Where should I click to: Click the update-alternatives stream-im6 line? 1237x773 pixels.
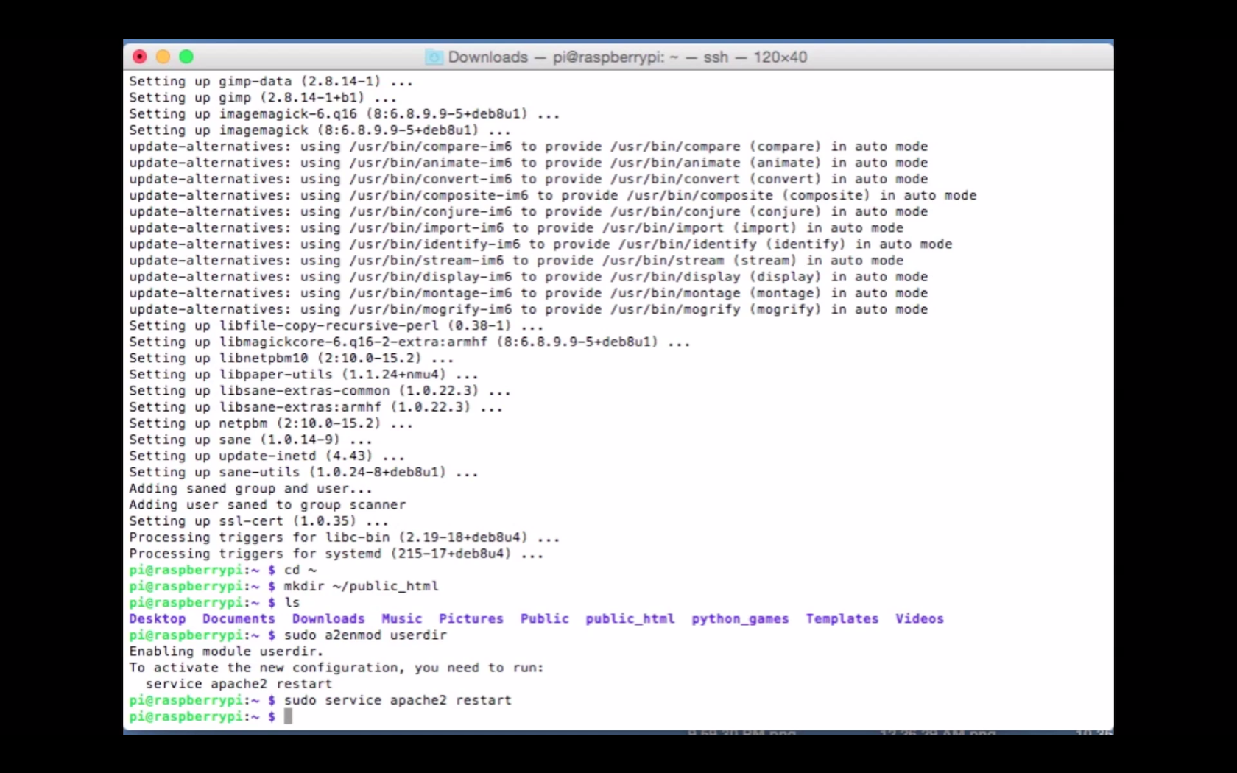pyautogui.click(x=516, y=260)
